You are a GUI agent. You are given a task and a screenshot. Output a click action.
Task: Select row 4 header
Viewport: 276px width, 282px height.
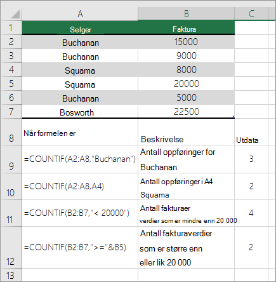(x=11, y=70)
